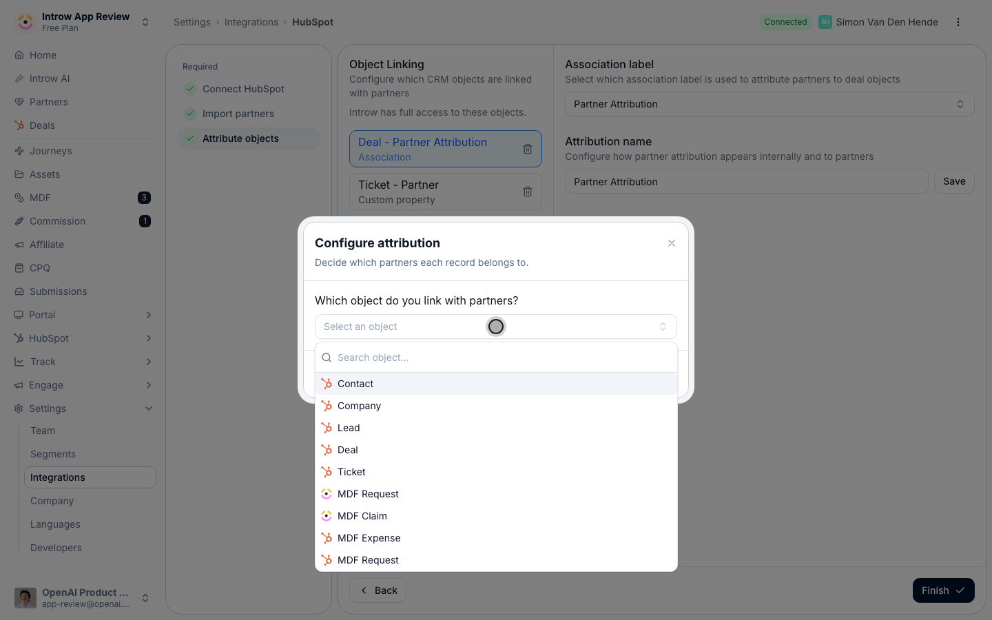Click the search magnifier icon in dropdown
This screenshot has width=992, height=620.
pyautogui.click(x=327, y=358)
